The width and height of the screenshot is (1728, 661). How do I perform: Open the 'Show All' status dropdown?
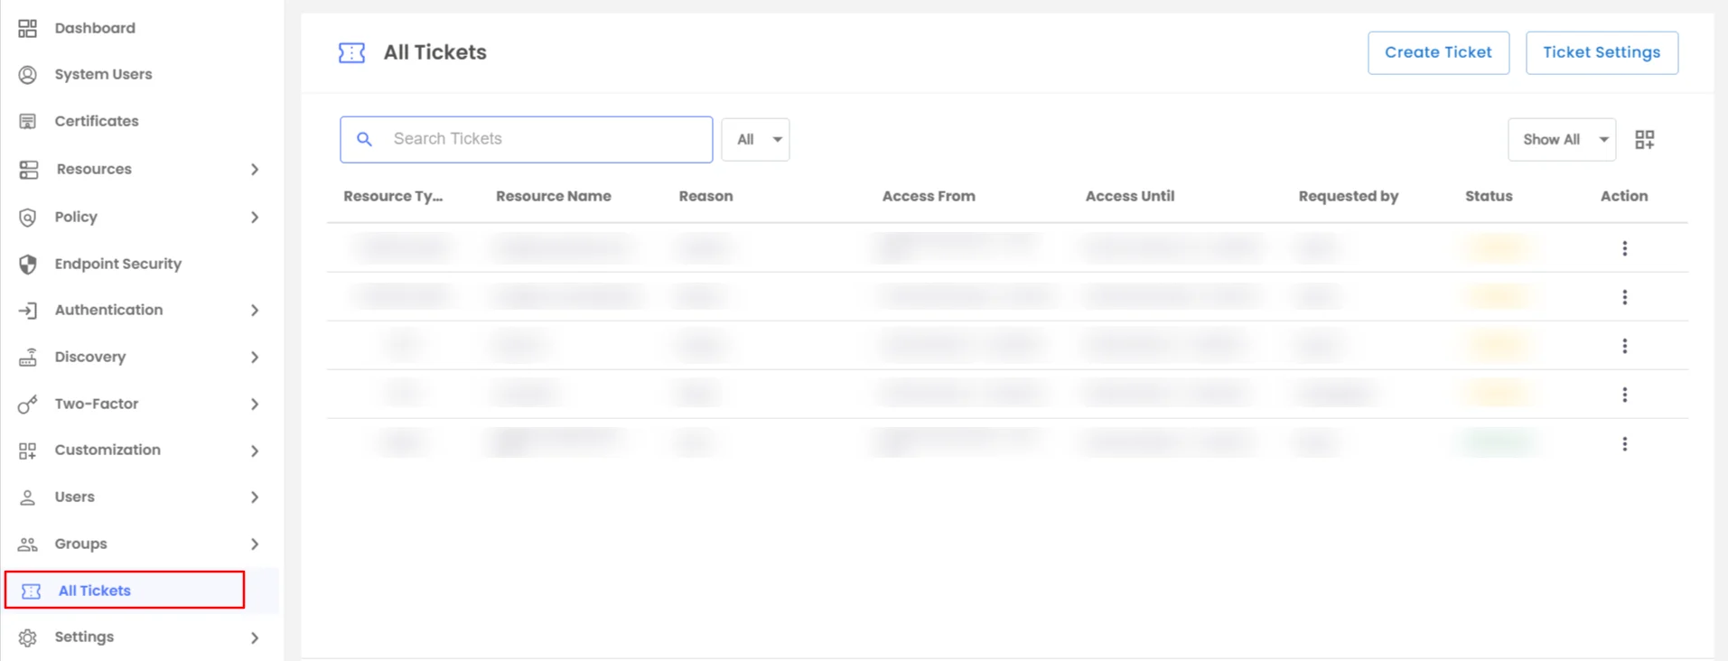click(1561, 139)
